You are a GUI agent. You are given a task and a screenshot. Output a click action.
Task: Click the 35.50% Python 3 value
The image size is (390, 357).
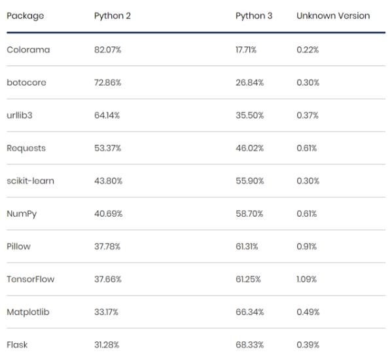coord(250,115)
